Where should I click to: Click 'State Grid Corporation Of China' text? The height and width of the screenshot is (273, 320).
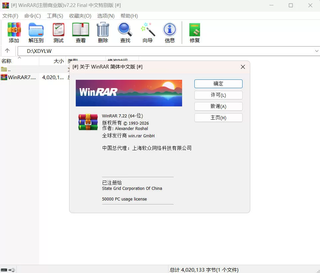[132, 189]
